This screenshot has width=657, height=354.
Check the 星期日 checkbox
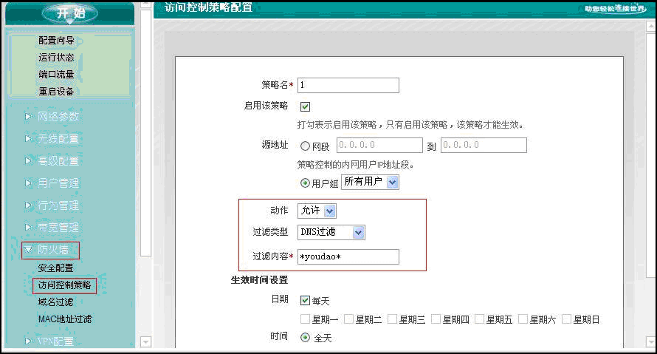(566, 319)
